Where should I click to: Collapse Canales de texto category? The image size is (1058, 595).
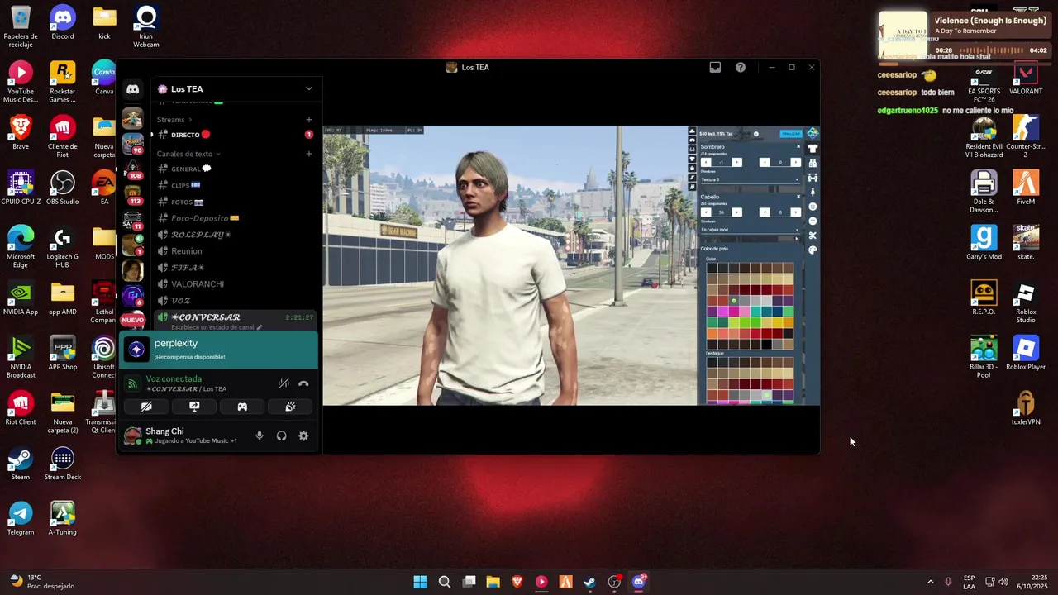point(188,154)
